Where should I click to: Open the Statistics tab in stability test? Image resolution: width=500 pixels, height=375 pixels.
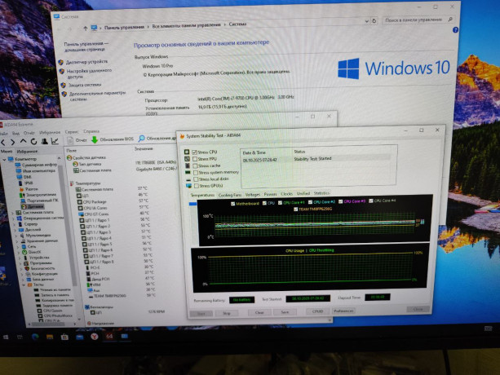point(322,193)
